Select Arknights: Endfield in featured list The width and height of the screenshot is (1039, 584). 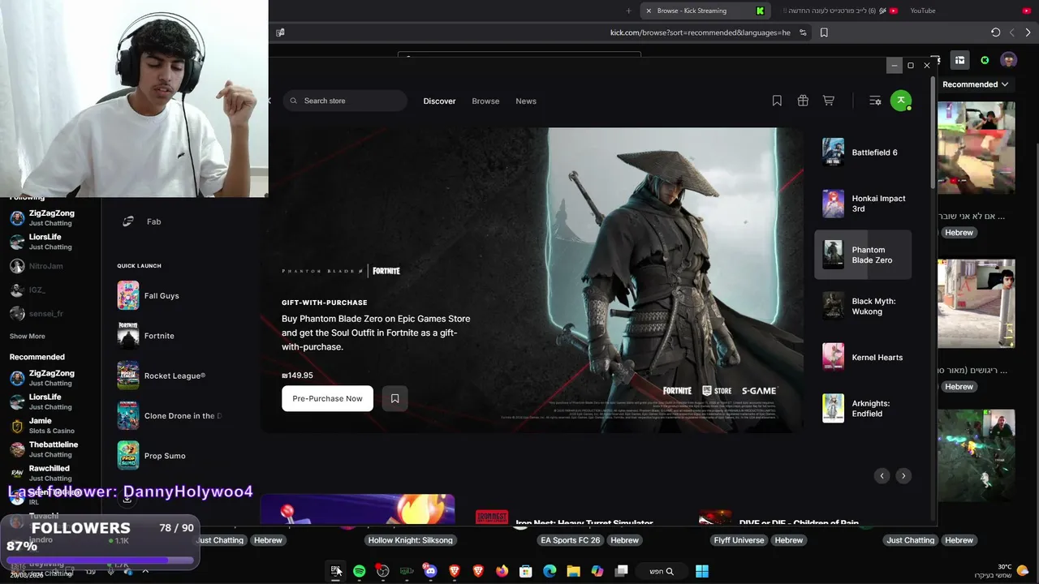pyautogui.click(x=863, y=408)
